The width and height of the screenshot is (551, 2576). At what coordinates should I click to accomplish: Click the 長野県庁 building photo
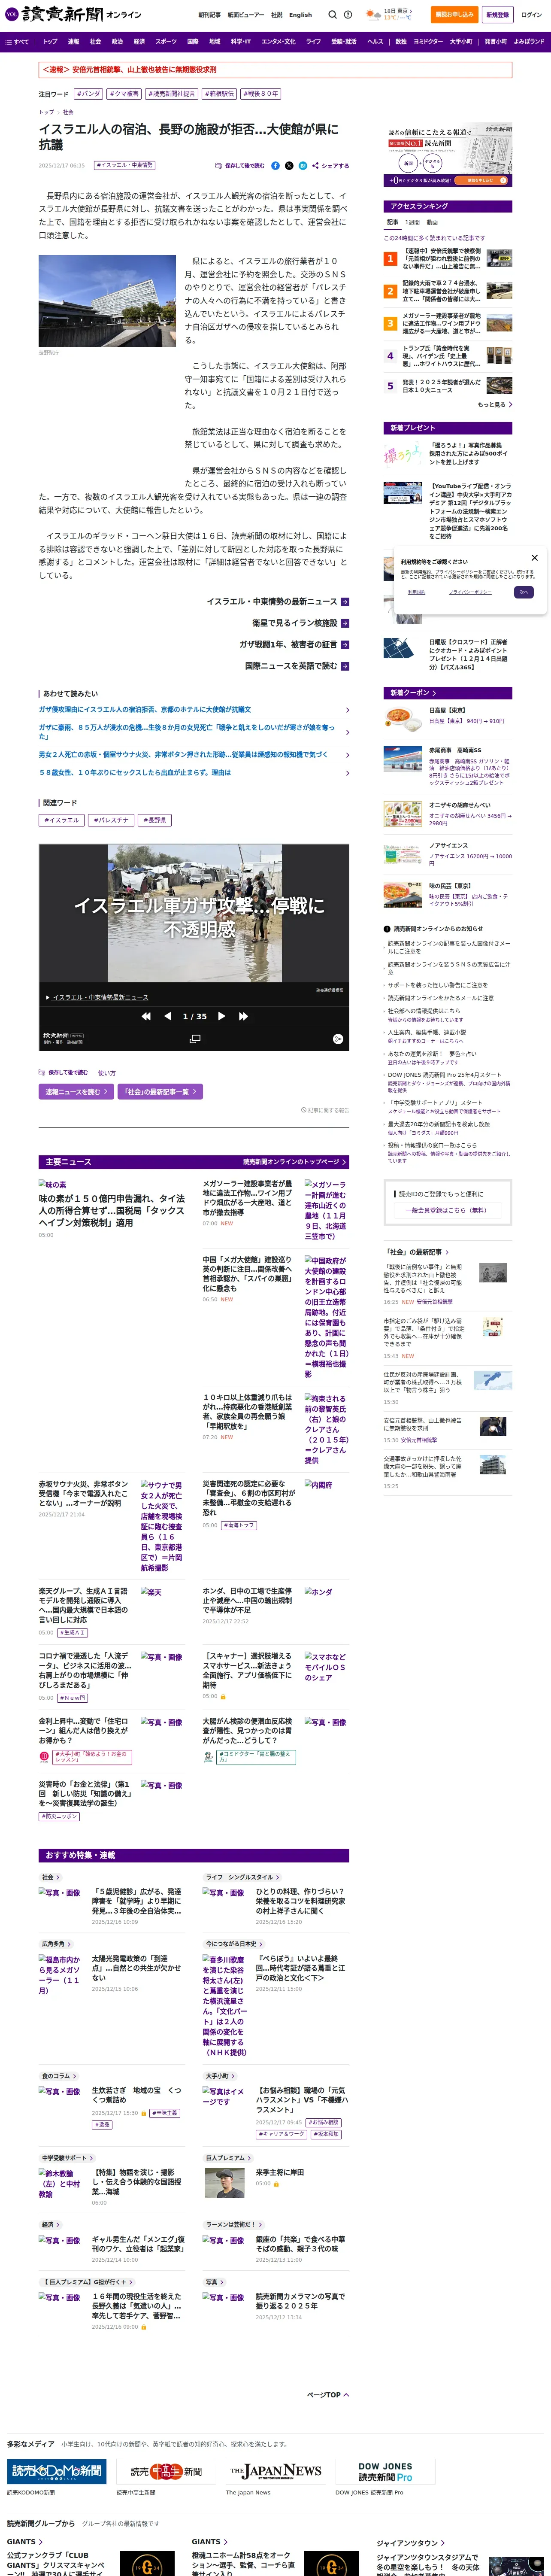pyautogui.click(x=107, y=301)
